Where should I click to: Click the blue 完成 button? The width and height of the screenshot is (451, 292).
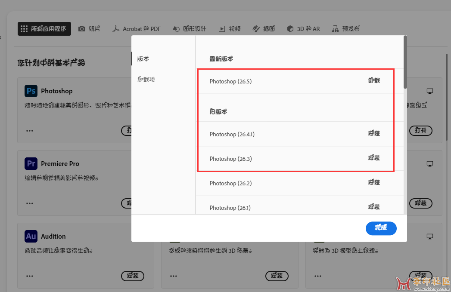(x=381, y=228)
